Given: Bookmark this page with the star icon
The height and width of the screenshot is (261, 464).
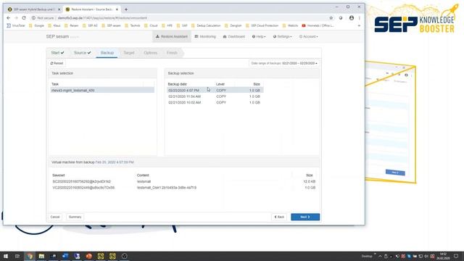Looking at the screenshot, I should point(331,18).
